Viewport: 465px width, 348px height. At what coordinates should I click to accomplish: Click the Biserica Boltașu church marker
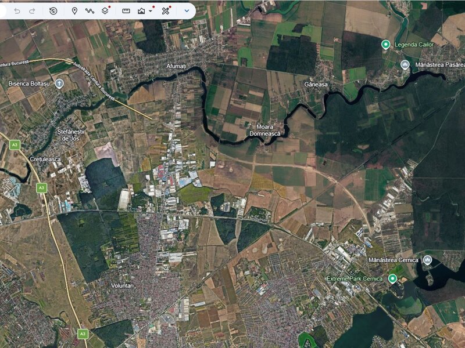tap(59, 84)
